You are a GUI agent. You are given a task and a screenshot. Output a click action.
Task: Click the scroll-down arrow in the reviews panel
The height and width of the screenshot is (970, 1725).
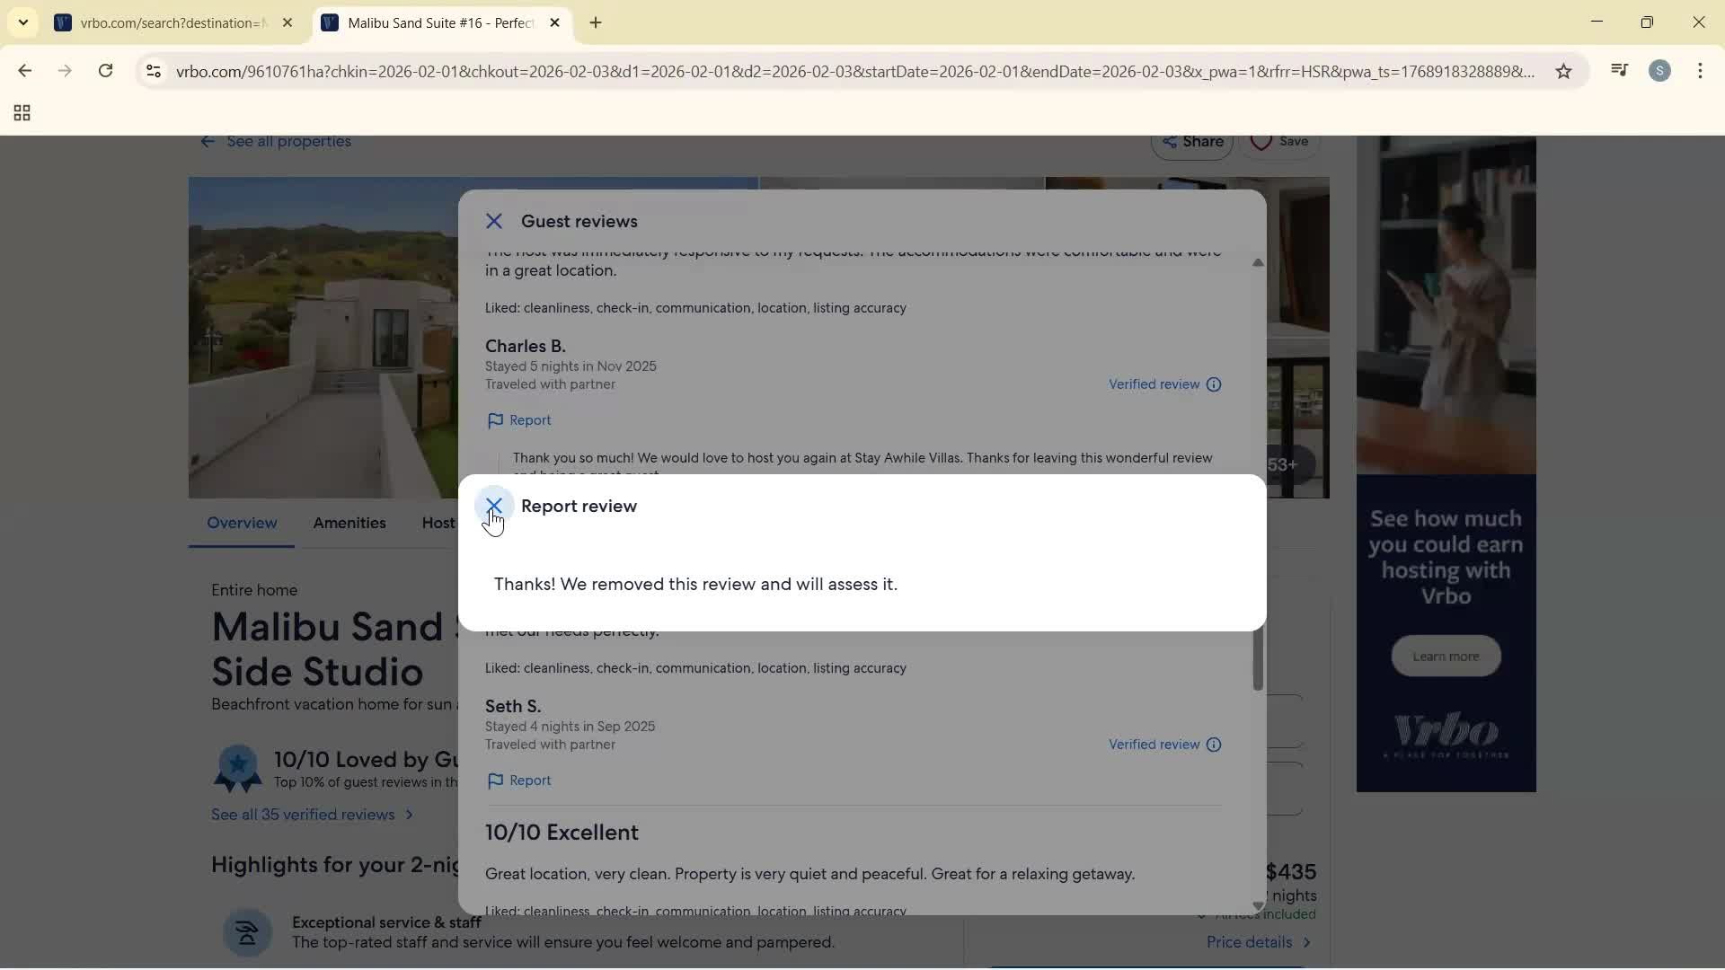(x=1258, y=906)
